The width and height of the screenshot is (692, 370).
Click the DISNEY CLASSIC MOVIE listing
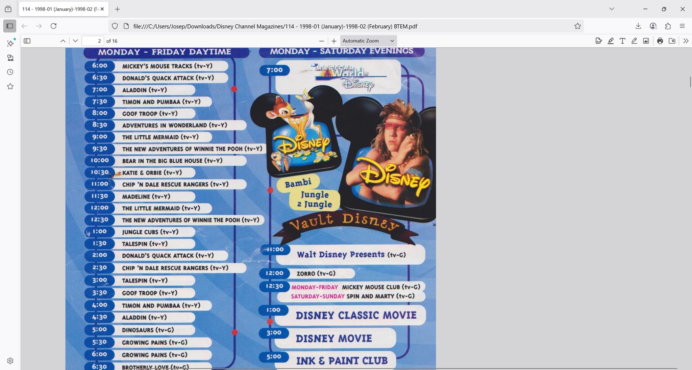coord(356,315)
